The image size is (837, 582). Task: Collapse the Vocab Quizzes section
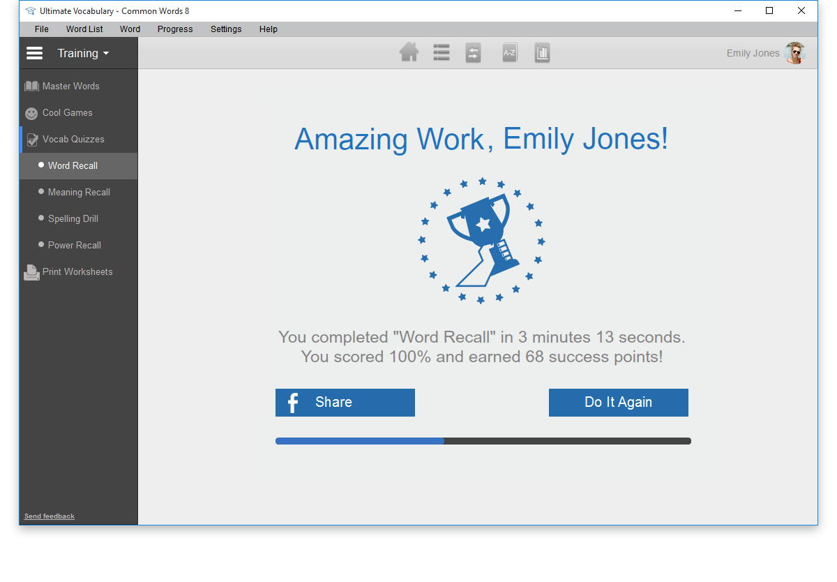73,140
